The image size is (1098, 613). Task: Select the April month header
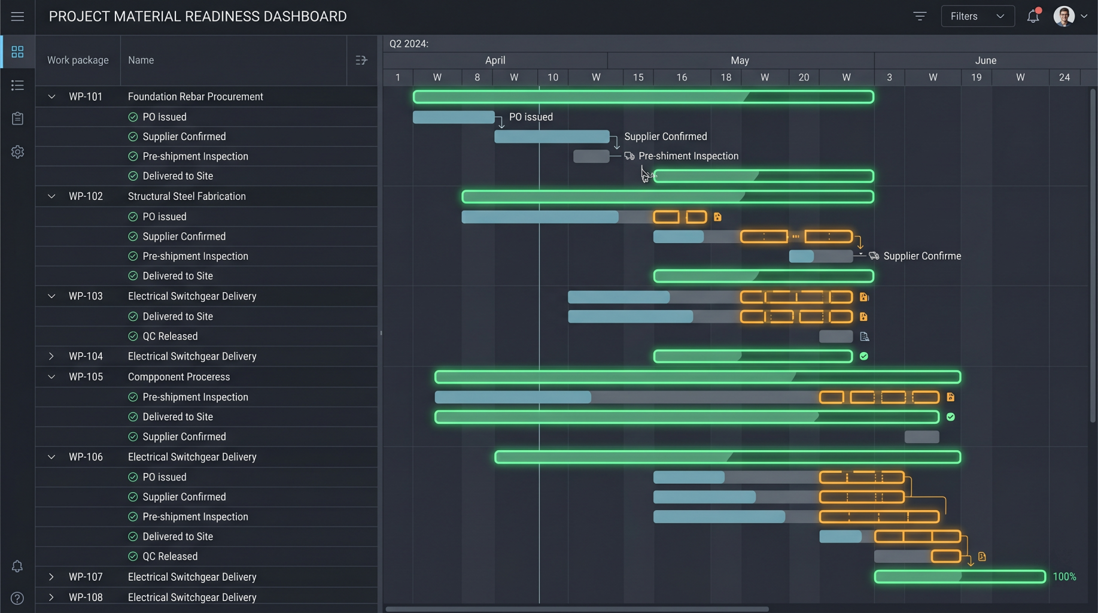coord(495,60)
